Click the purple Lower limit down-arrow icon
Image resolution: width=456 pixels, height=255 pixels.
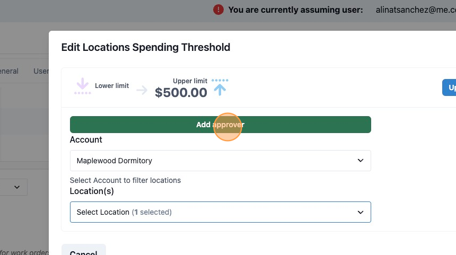pos(83,86)
